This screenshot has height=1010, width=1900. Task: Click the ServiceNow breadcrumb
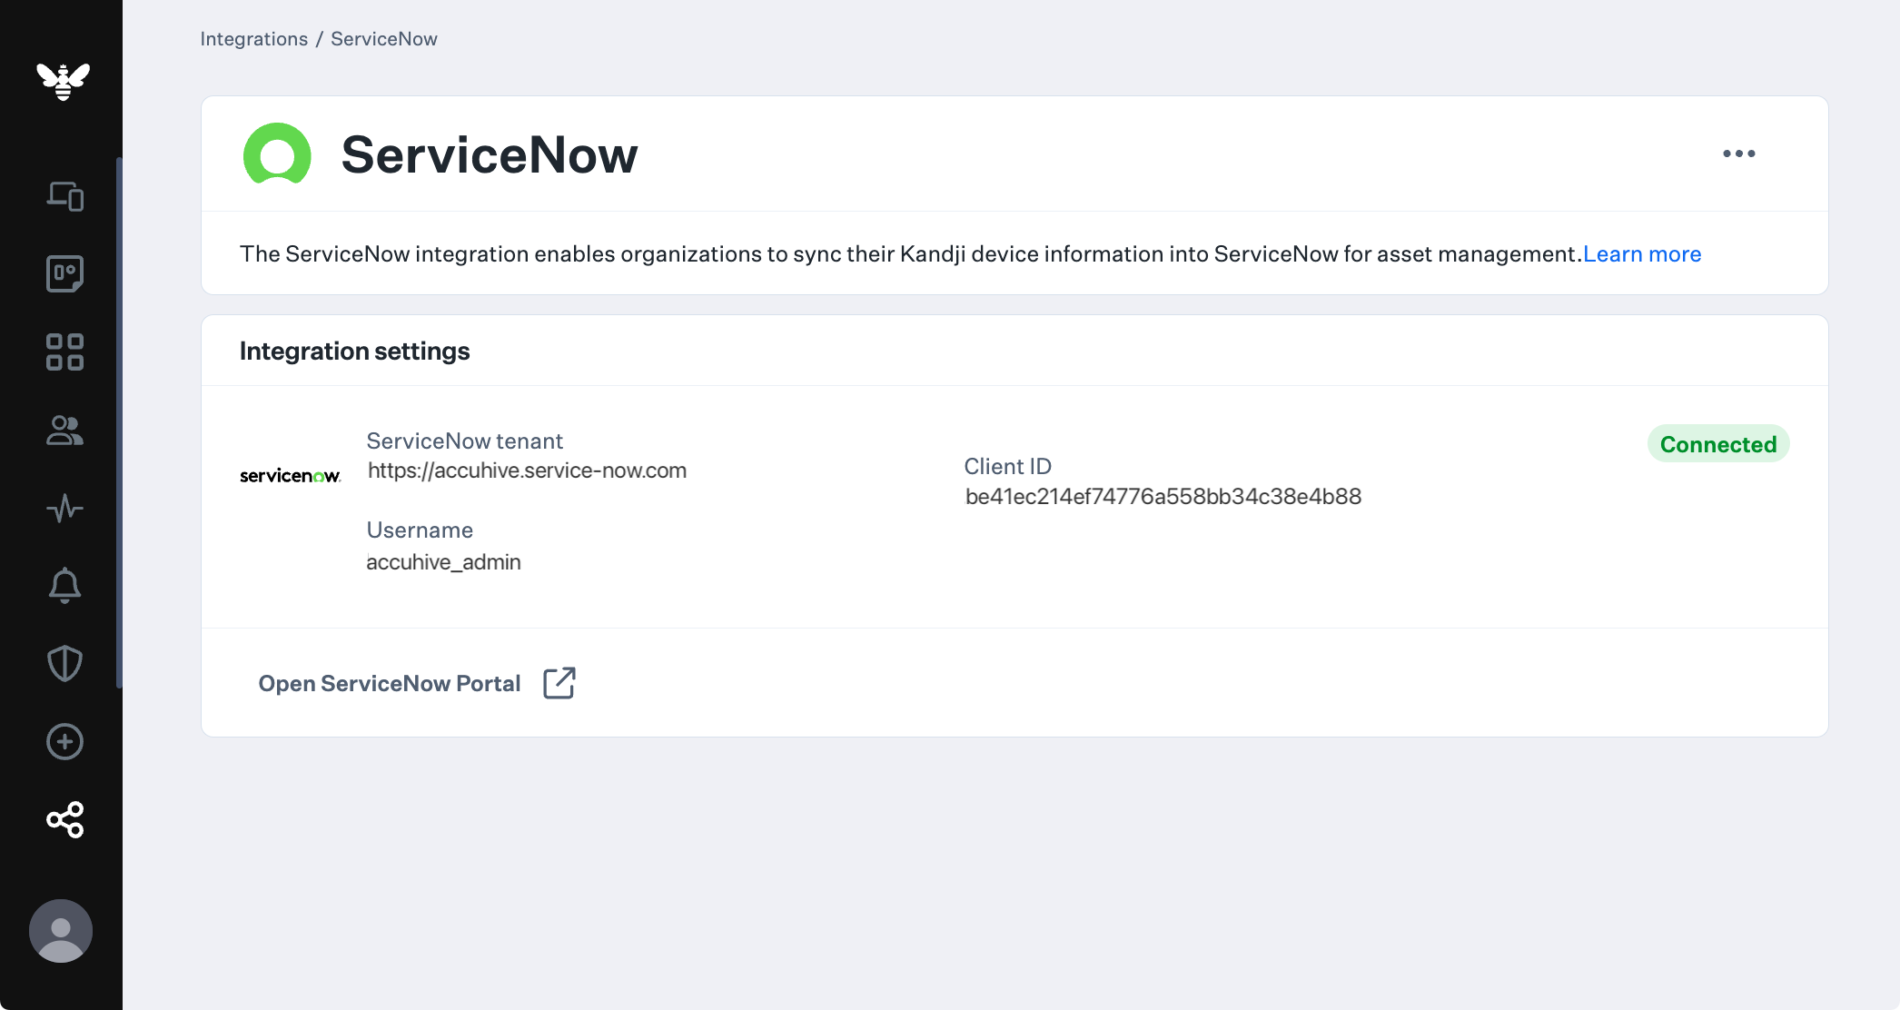click(383, 39)
